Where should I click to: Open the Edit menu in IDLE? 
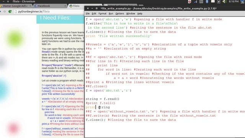[94, 14]
